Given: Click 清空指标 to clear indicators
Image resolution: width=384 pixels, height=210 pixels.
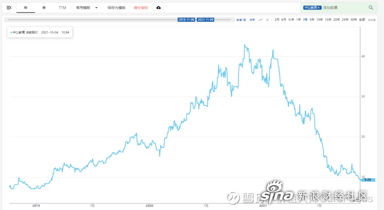Looking at the screenshot, I should point(141,7).
